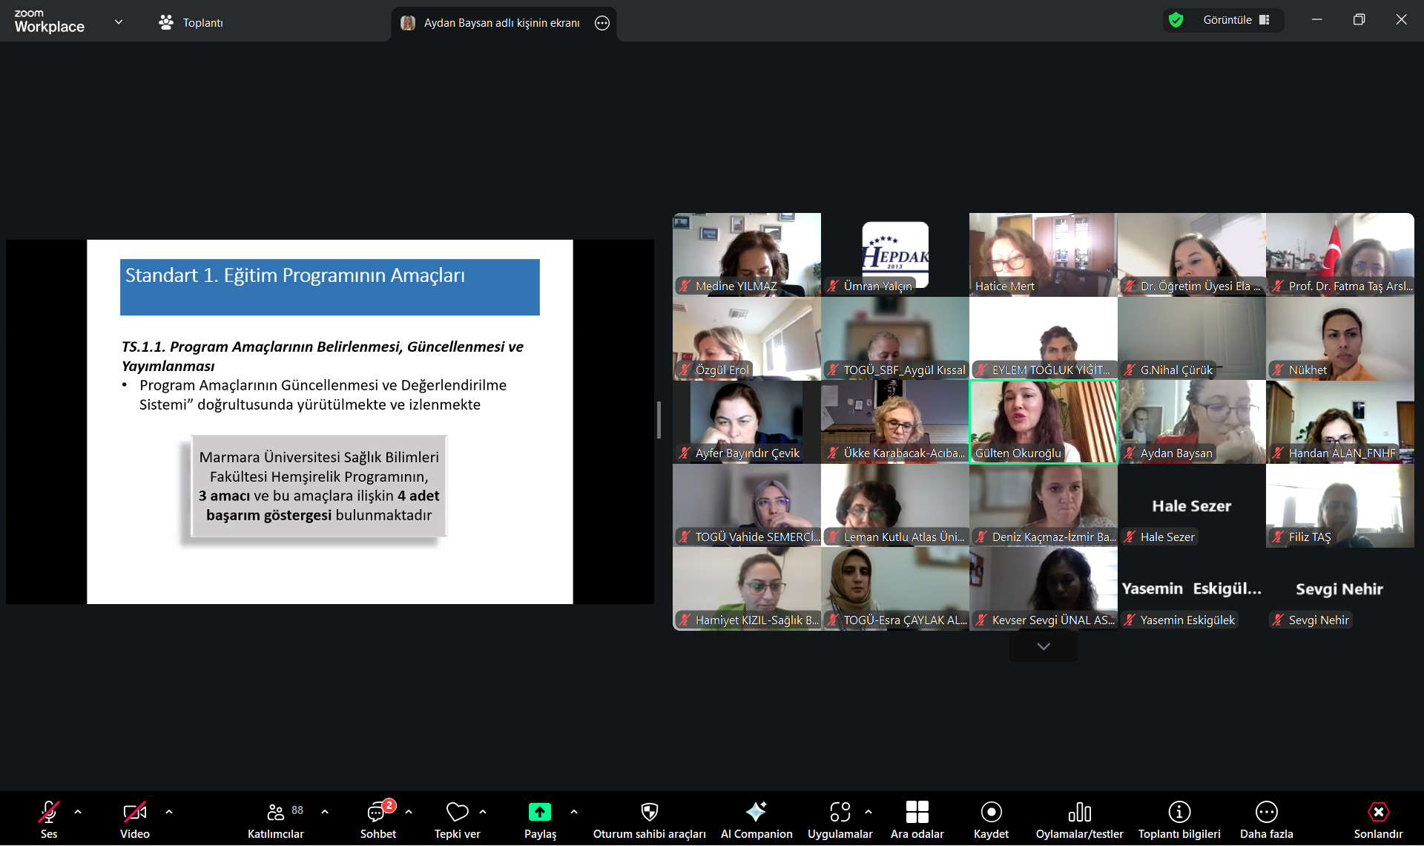Viewport: 1424px width, 846px height.
Task: Open Ara odalar breakout rooms
Action: [x=917, y=812]
